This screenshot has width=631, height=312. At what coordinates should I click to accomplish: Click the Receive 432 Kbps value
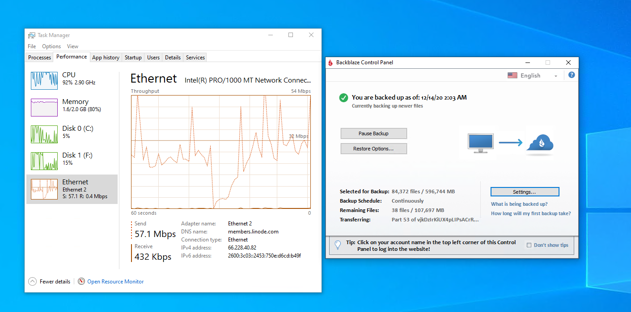point(153,257)
